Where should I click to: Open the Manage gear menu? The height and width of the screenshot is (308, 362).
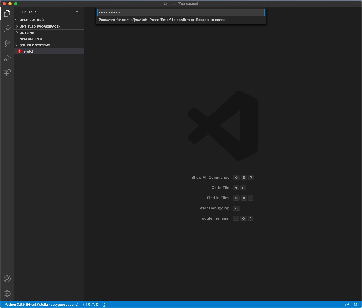[x=7, y=294]
